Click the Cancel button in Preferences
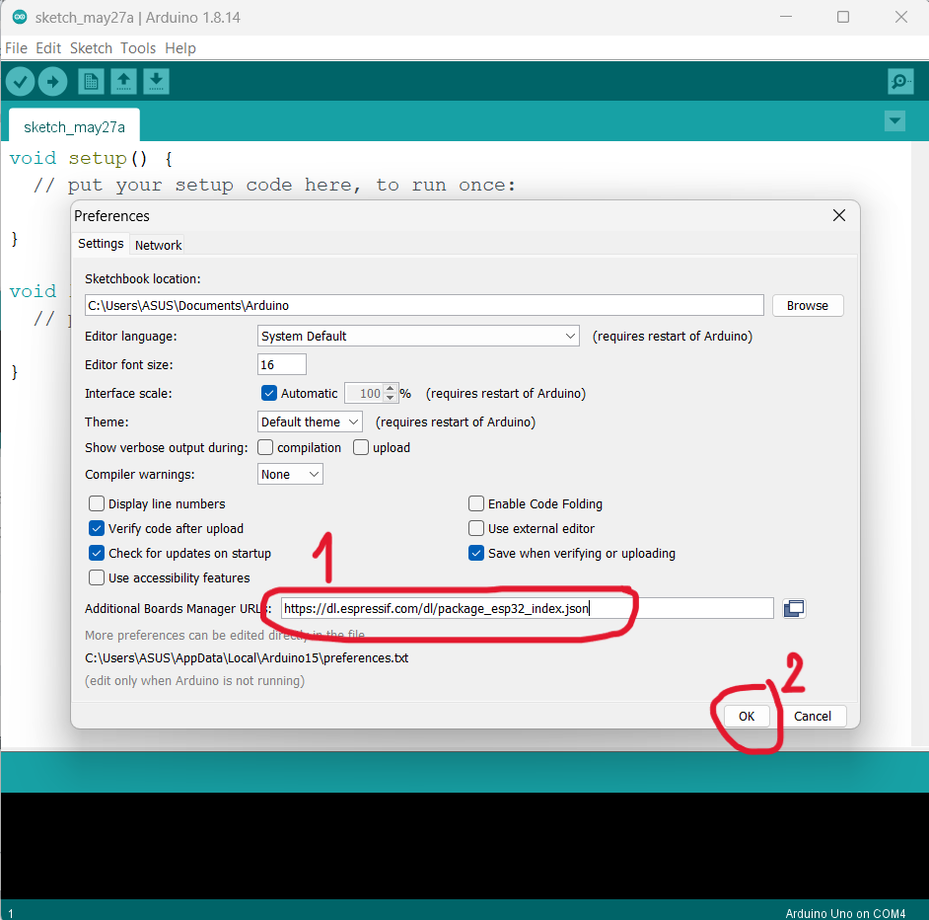 tap(813, 716)
